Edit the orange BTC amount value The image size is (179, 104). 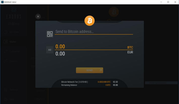pos(60,46)
